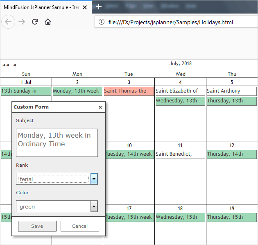Open the Color dropdown showing green
The height and width of the screenshot is (245, 258).
coord(57,206)
